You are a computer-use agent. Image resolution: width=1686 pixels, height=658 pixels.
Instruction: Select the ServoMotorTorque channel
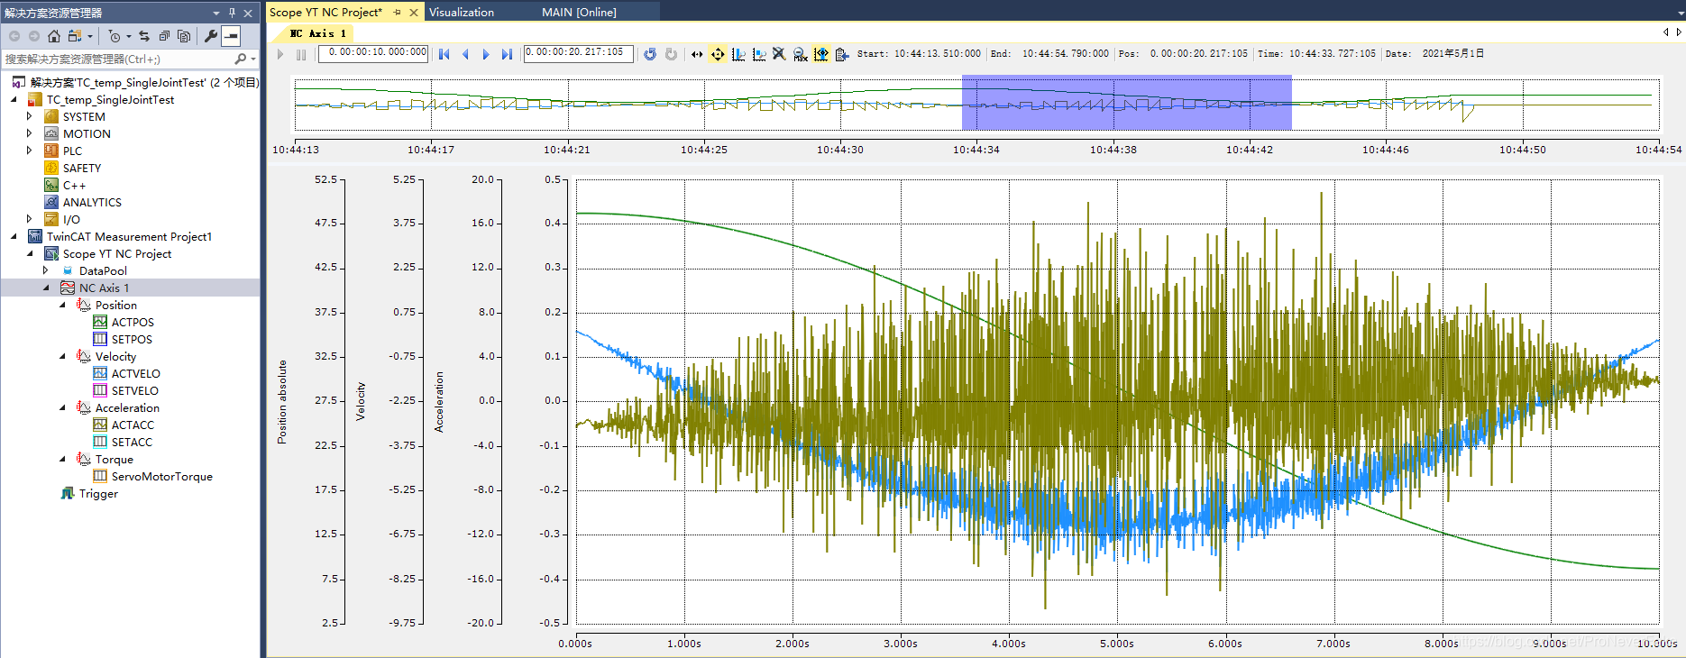161,477
